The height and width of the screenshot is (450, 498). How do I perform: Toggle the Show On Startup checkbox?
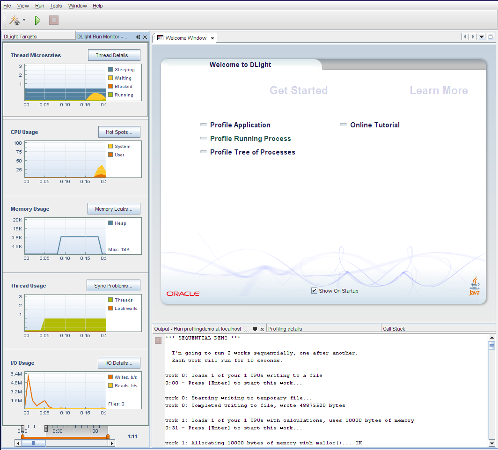click(314, 291)
